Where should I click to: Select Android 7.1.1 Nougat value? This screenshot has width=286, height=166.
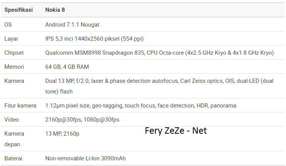(72, 24)
